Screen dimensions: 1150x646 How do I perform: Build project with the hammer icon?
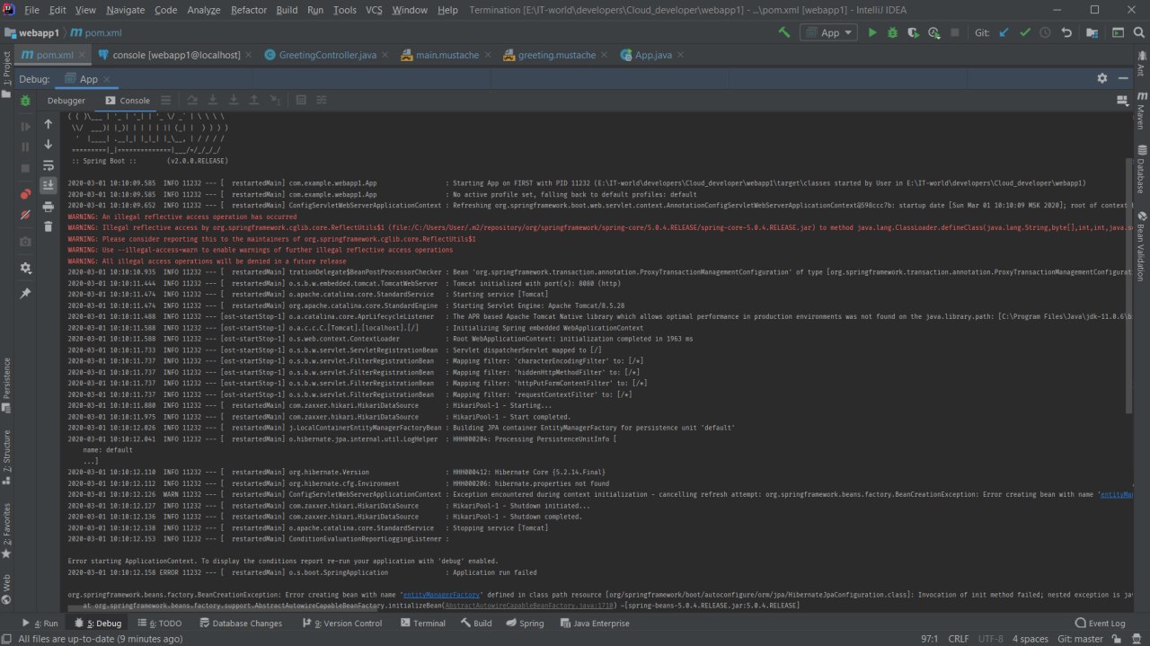(784, 32)
